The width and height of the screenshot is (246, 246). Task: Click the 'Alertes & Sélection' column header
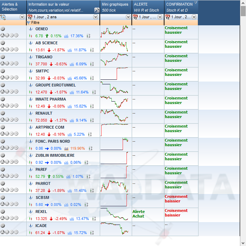coord(13,7)
